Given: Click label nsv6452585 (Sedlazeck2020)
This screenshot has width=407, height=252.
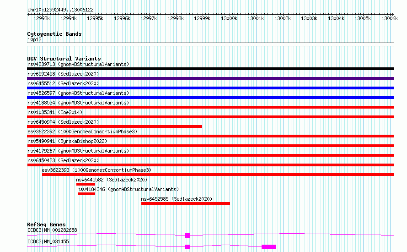Looking at the screenshot, I should (x=177, y=199).
